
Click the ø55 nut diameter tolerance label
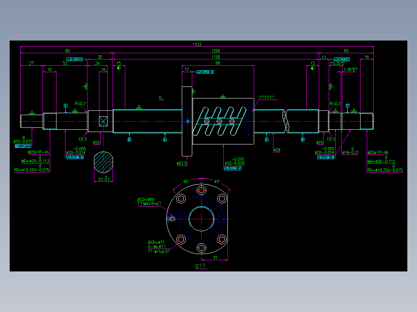point(234,161)
